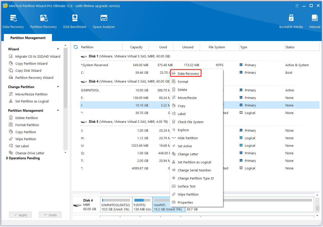Screen dimensions: 323x227
Task: Collapse the Wizard section
Action: pyautogui.click(x=58, y=49)
